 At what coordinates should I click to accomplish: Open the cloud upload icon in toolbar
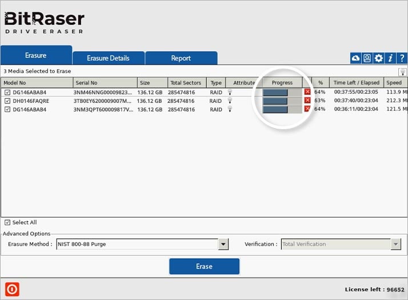click(355, 58)
